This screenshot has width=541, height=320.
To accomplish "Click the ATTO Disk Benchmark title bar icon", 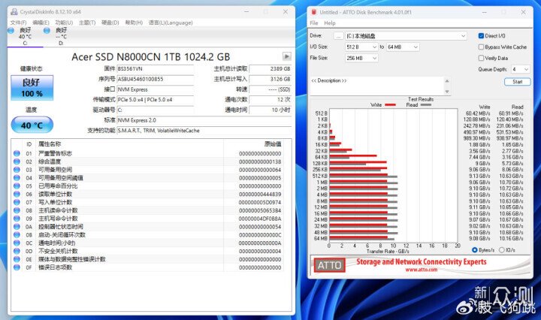I will pos(314,12).
